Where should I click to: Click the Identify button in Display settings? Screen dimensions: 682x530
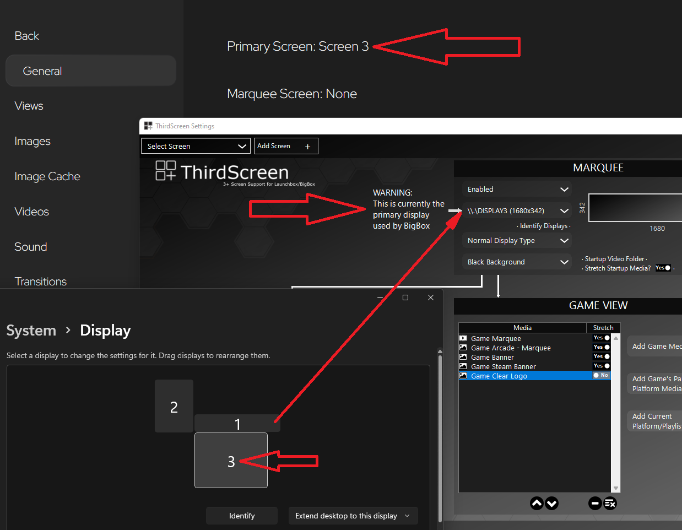tap(242, 516)
